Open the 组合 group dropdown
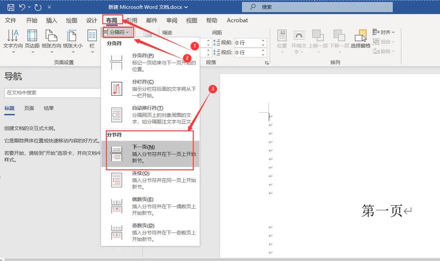The image size is (440, 261). (384, 42)
